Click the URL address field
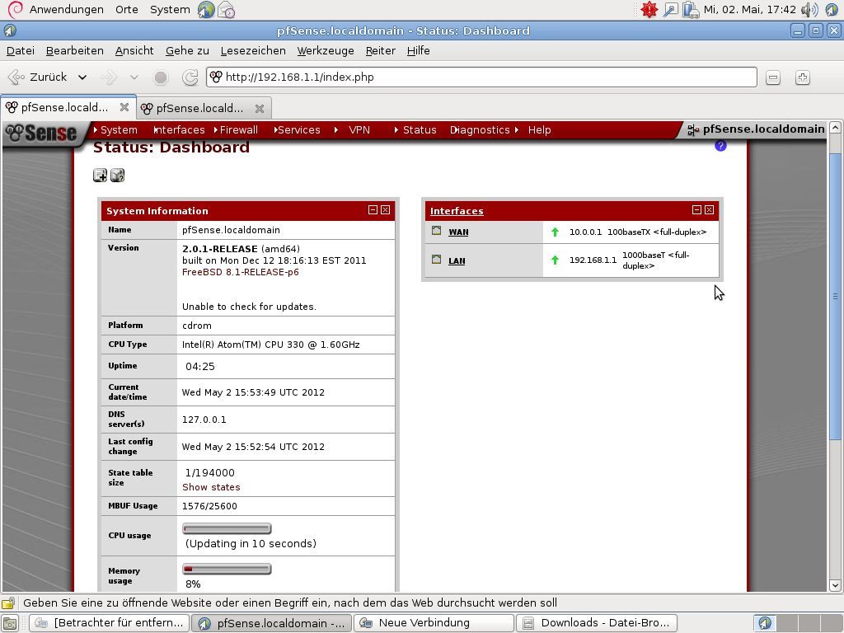844x633 pixels. click(x=481, y=77)
